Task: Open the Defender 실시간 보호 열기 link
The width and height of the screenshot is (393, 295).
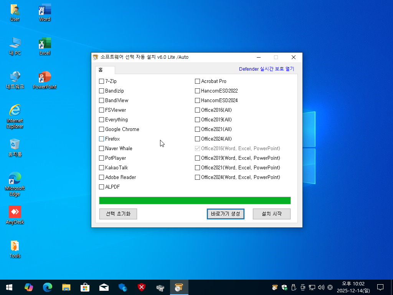Action: pos(266,69)
